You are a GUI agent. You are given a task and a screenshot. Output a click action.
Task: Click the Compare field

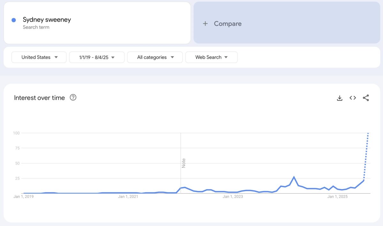pos(227,23)
